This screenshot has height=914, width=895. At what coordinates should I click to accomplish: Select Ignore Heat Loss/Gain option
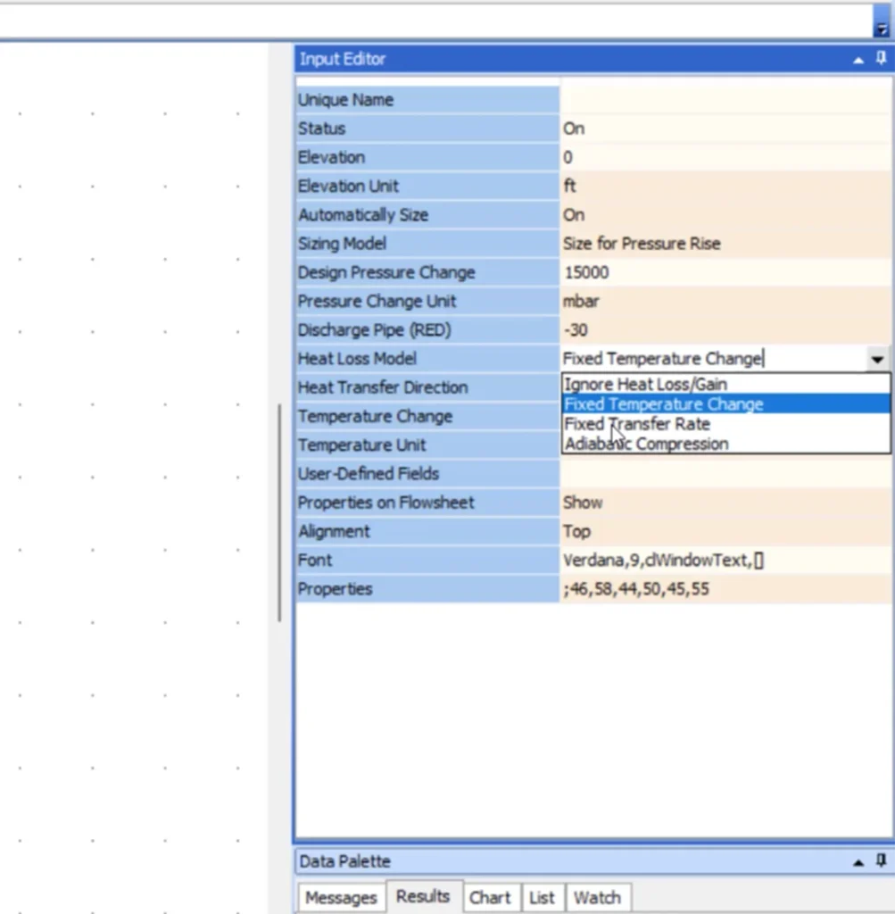pyautogui.click(x=643, y=384)
